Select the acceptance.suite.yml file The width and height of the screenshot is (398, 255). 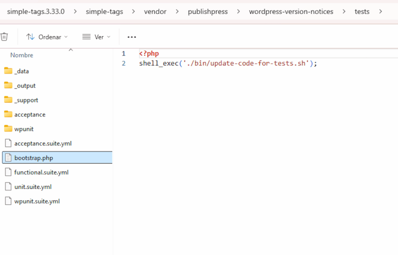[x=43, y=143]
